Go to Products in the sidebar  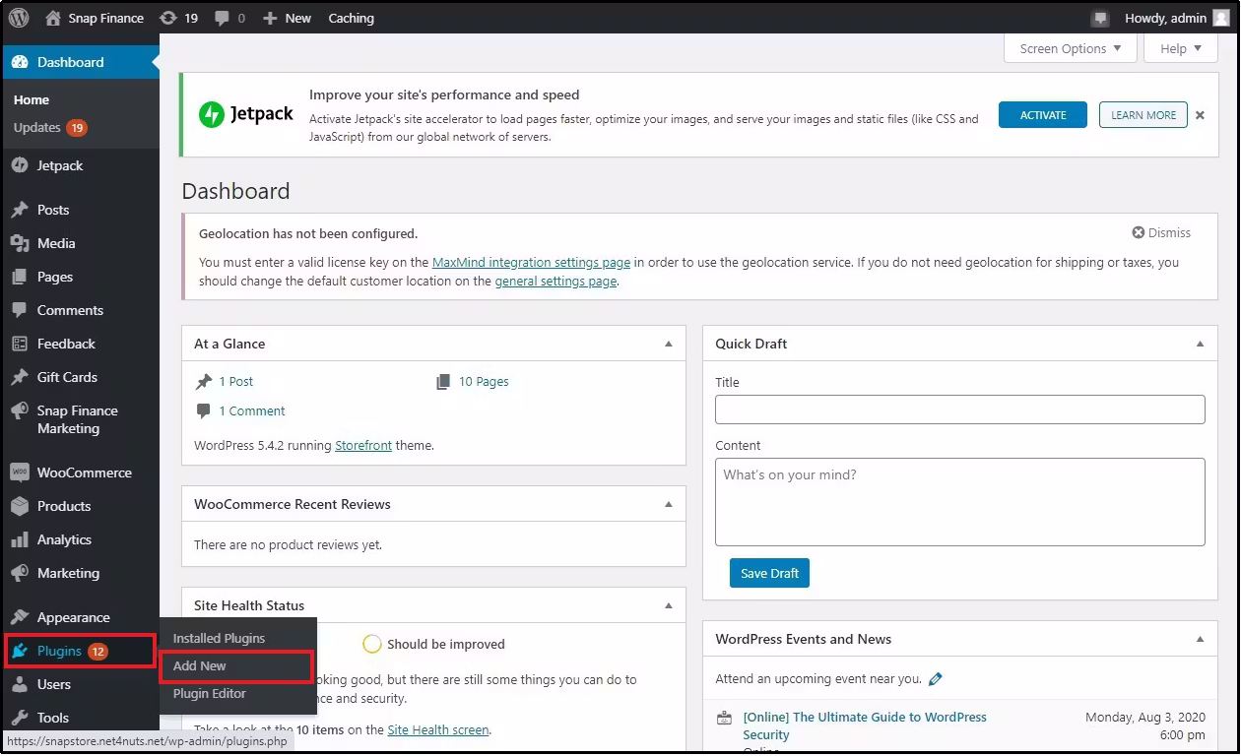64,506
